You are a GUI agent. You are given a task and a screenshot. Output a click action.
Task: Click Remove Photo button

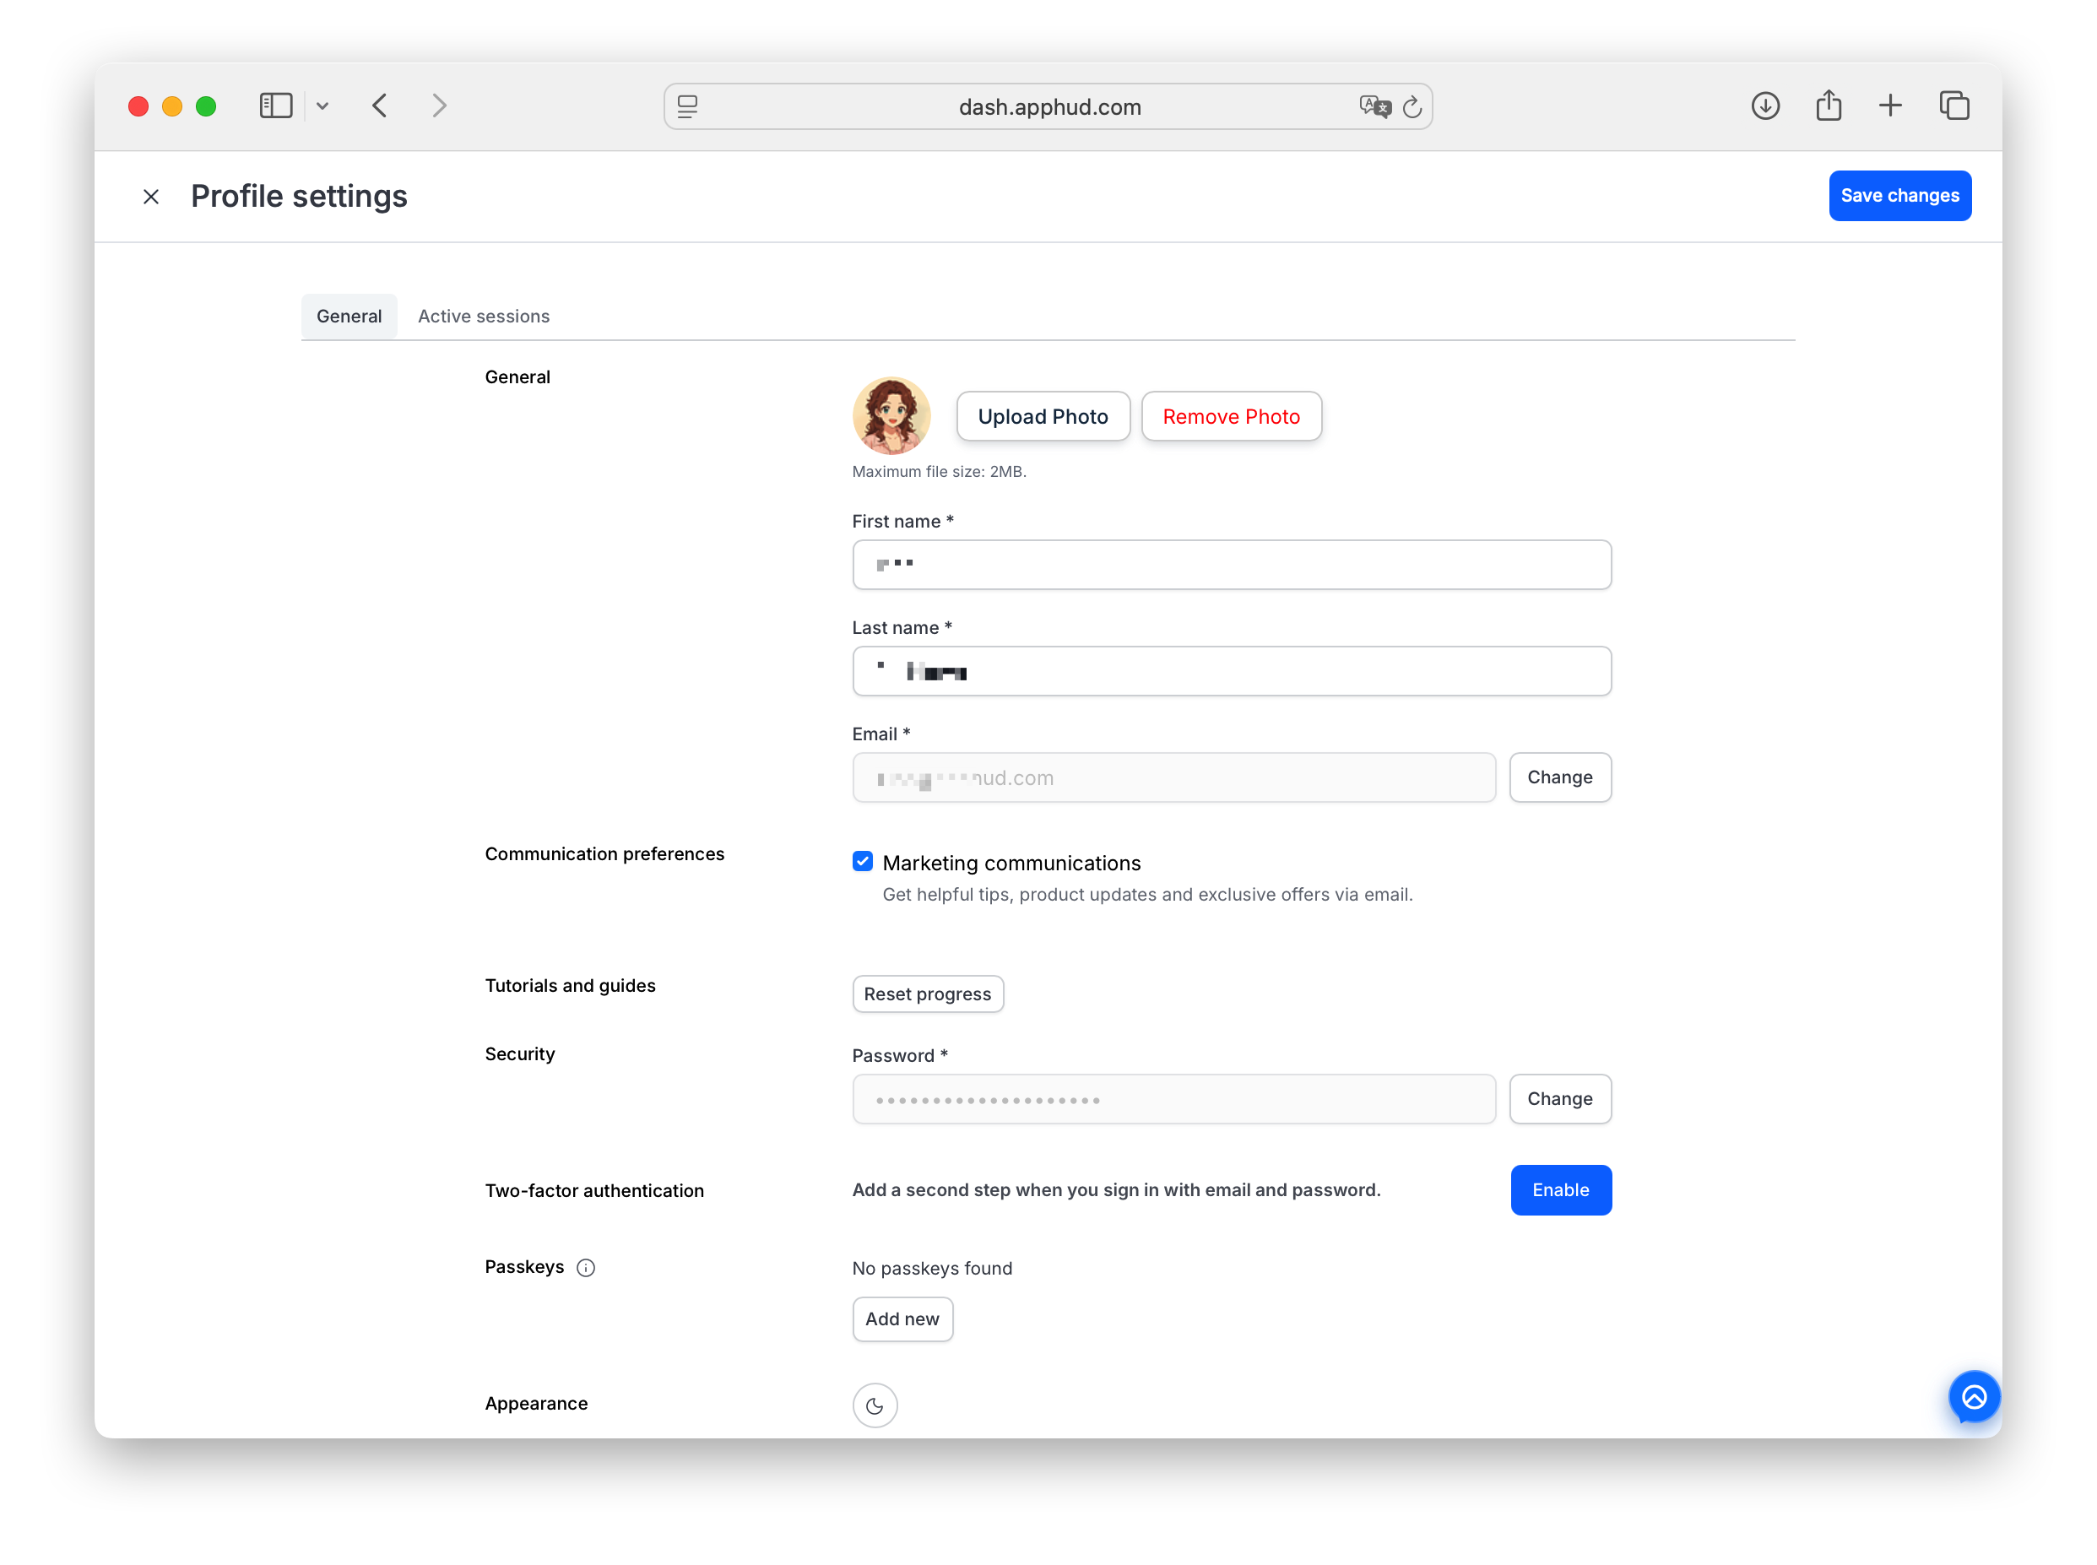click(1230, 416)
